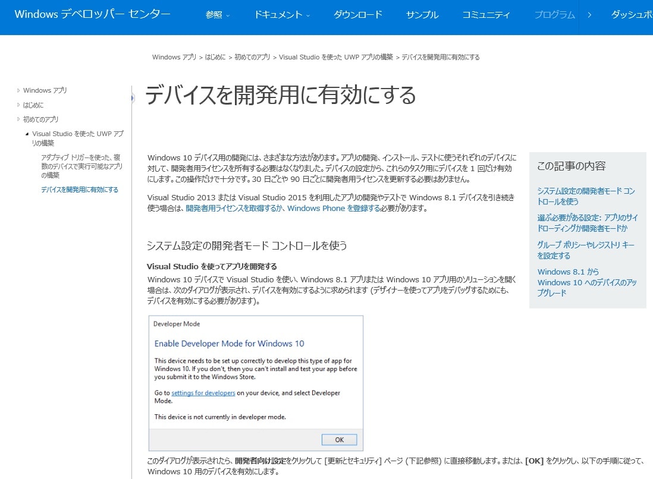The image size is (653, 479).
Task: Open はじめに in the sidebar tree
Action: 33,105
